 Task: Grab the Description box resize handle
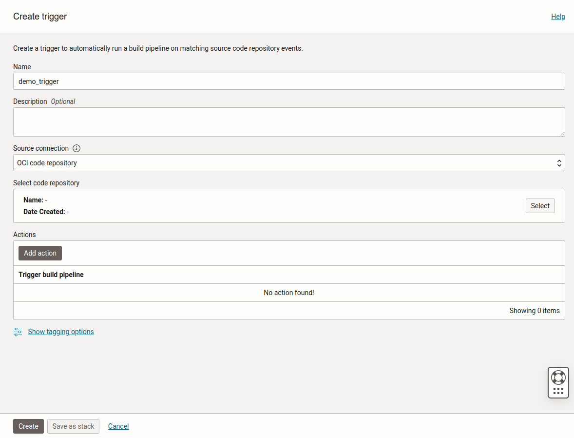click(x=562, y=134)
